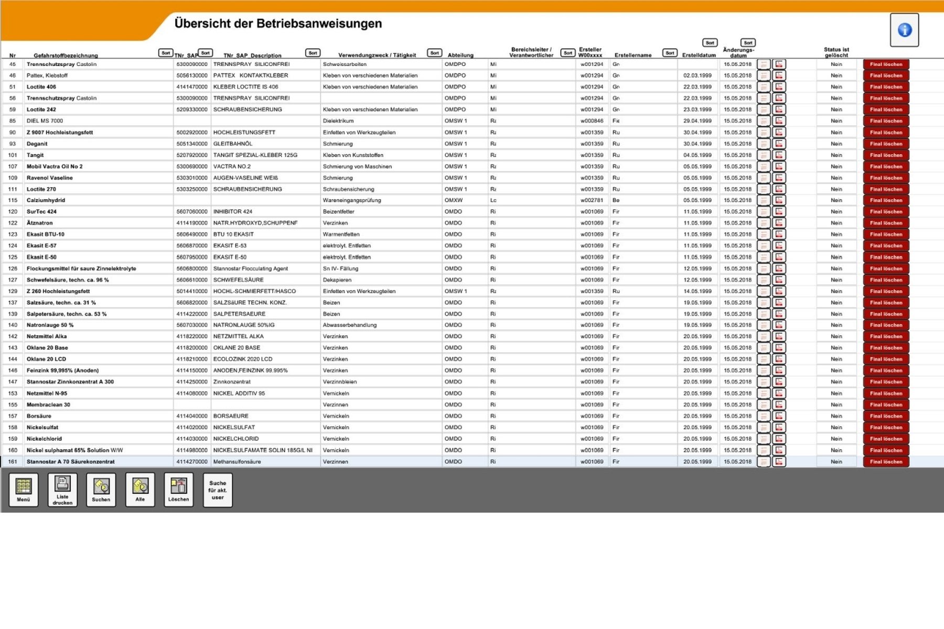This screenshot has width=944, height=629.
Task: Open document icon for Ätznatron row
Action: pos(764,223)
